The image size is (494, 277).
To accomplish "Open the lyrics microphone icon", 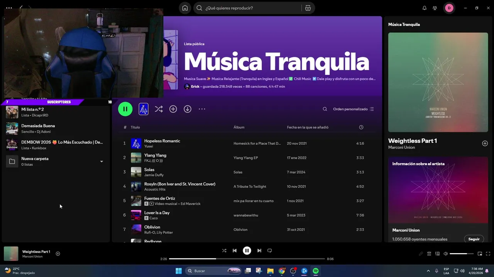I will pyautogui.click(x=421, y=254).
